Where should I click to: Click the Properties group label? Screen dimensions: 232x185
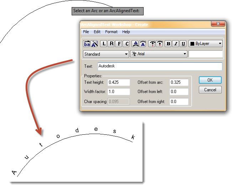click(x=93, y=76)
